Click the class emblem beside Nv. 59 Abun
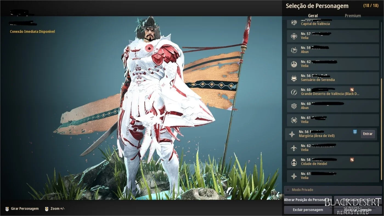The image size is (384, 216). click(294, 50)
